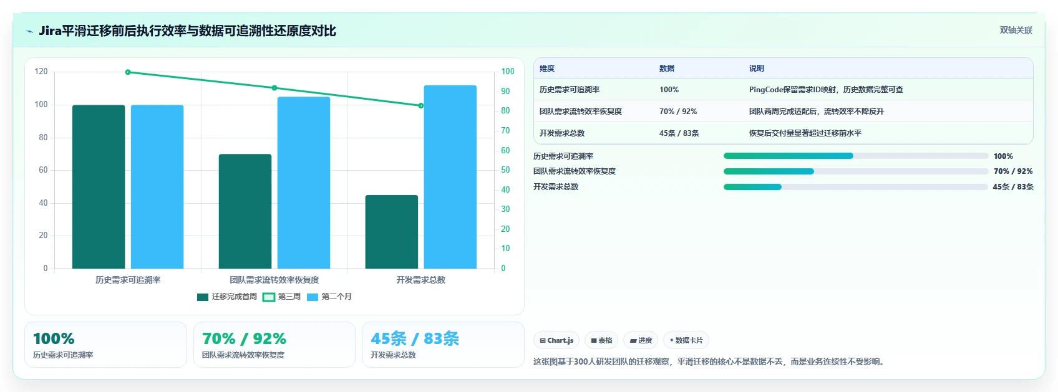Screen dimensions: 1058x392
Task: Click the line point above 历史需求可追溯率
Action: pos(128,72)
